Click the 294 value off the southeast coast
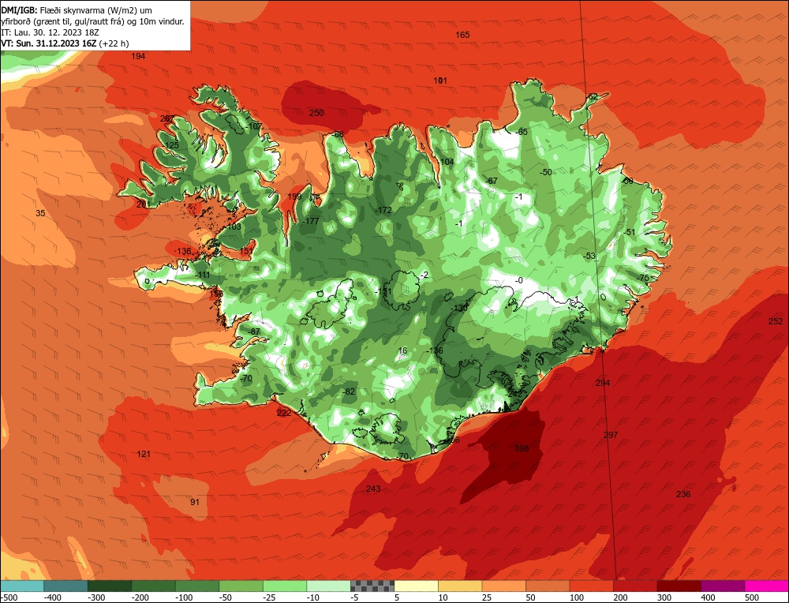 (x=602, y=383)
